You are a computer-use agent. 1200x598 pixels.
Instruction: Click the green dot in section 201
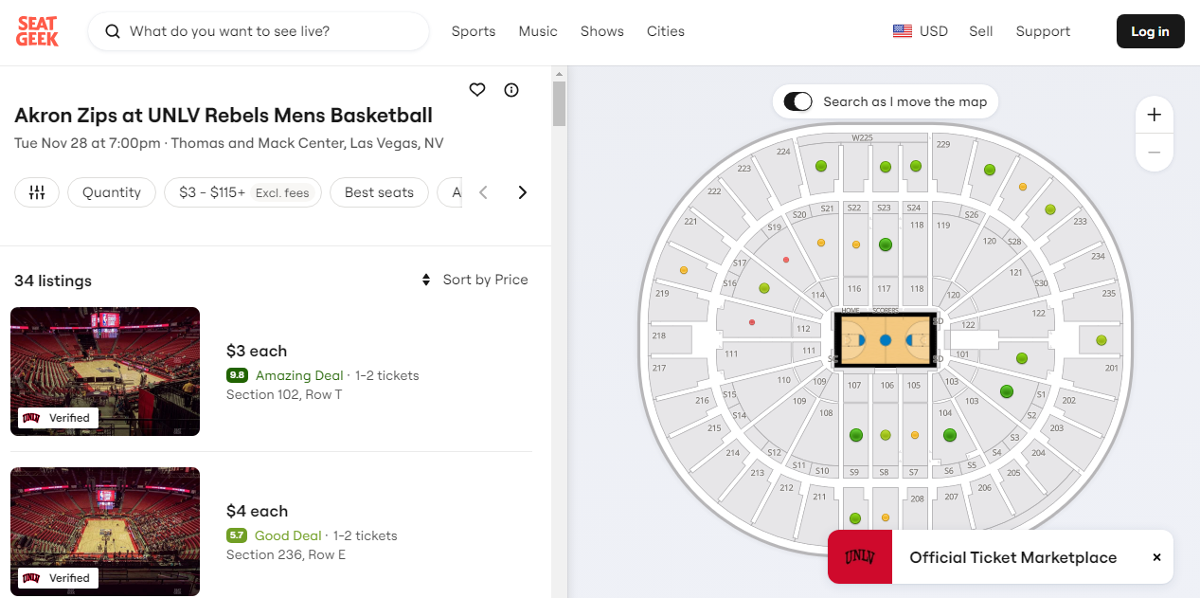point(1101,340)
